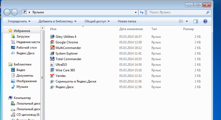Click the Компьютер icon in sidebar
The image size is (221, 120).
click(x=10, y=98)
